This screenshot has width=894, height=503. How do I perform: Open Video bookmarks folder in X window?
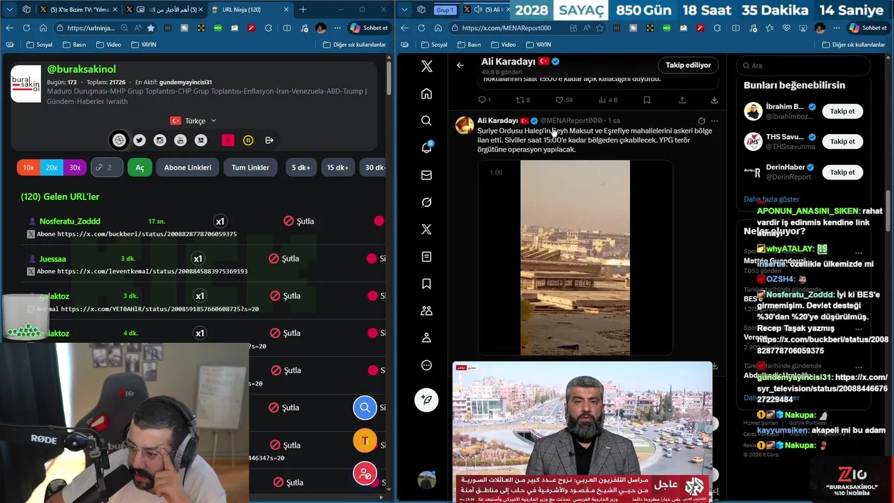tap(502, 45)
